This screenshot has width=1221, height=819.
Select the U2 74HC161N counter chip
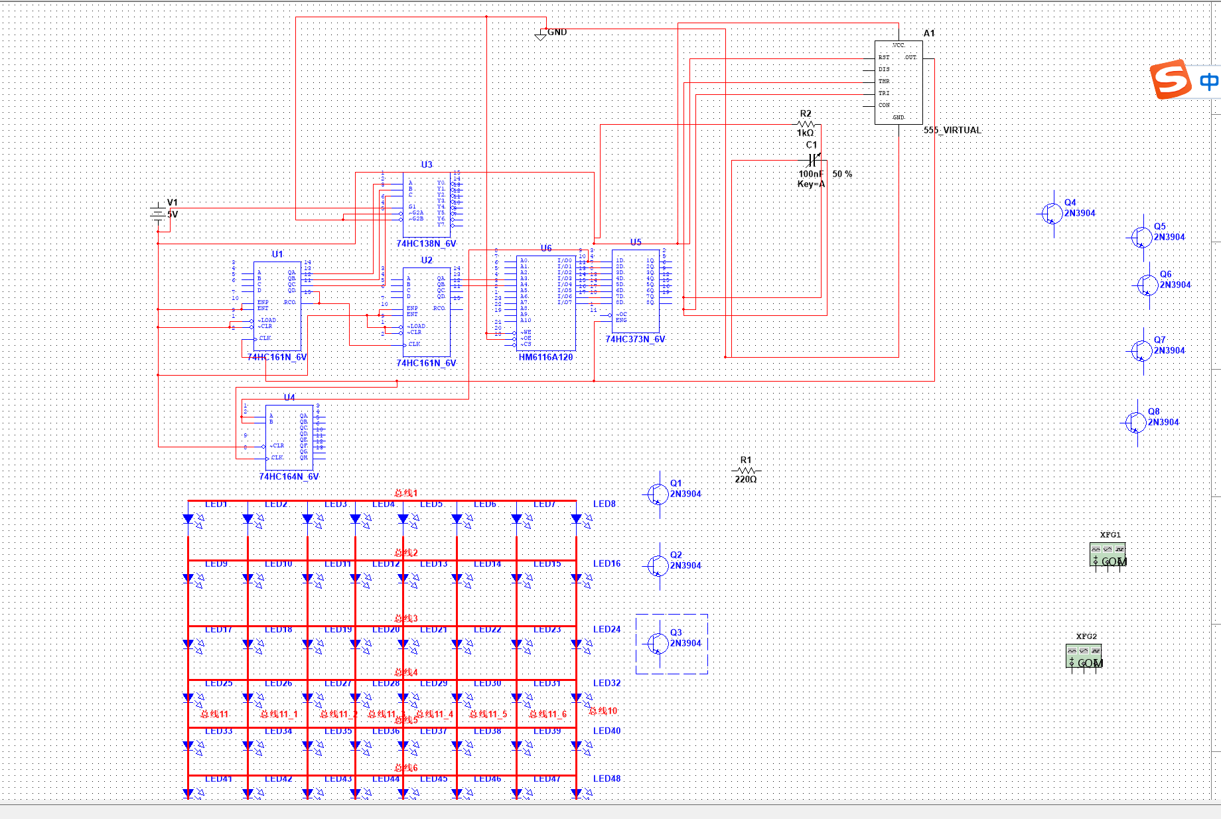click(427, 311)
